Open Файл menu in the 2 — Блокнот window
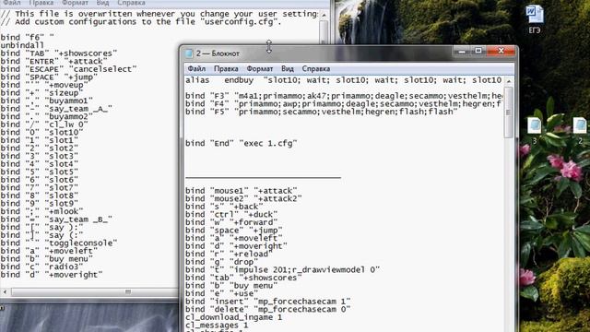Screen dimensions: 590x332 [196, 68]
